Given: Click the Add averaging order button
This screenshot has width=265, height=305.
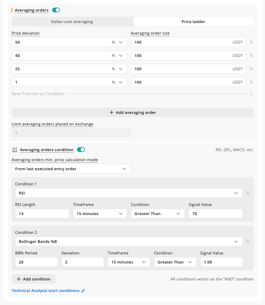Looking at the screenshot, I should [x=132, y=112].
